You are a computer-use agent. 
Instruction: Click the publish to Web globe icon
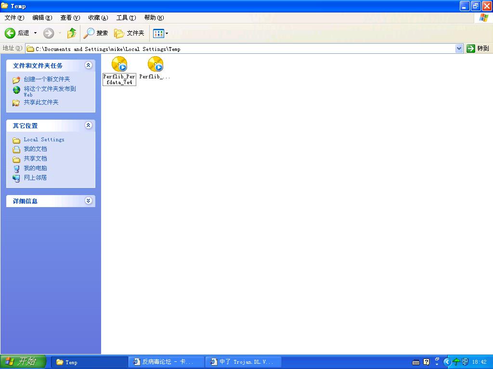tap(16, 90)
